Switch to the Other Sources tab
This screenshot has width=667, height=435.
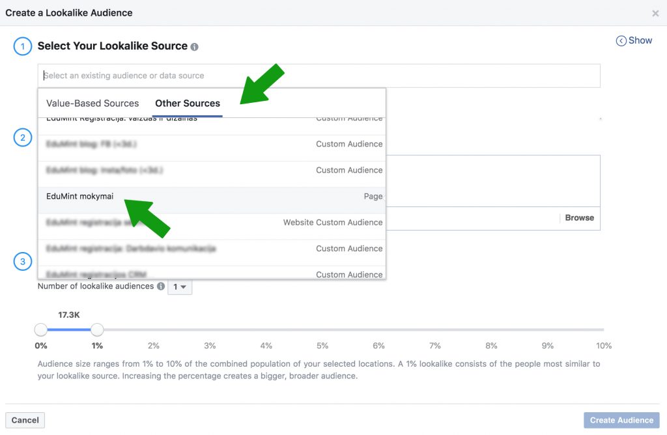pos(188,104)
